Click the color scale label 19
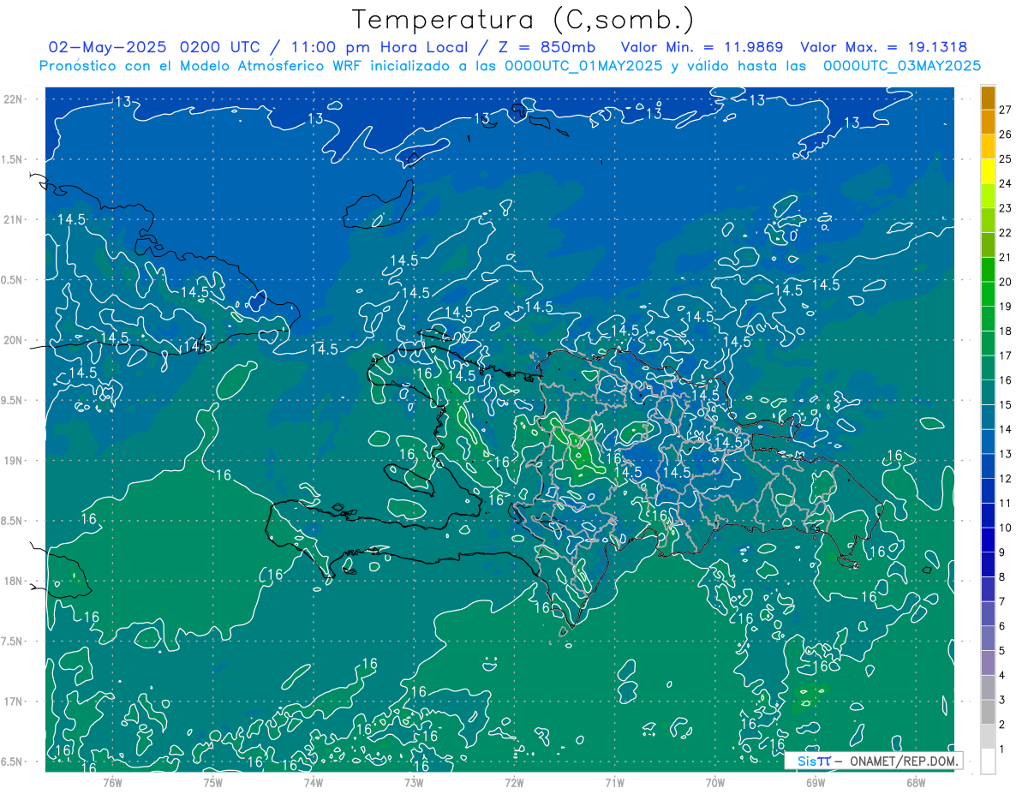The height and width of the screenshot is (794, 1028). click(1005, 306)
